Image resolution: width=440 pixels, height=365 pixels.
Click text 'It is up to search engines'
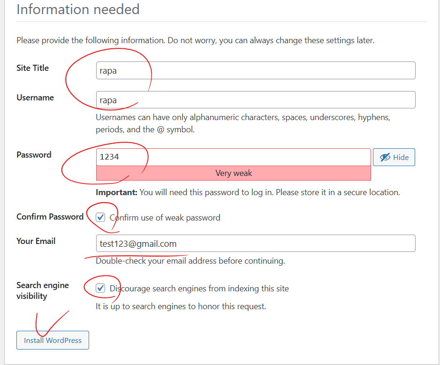181,306
